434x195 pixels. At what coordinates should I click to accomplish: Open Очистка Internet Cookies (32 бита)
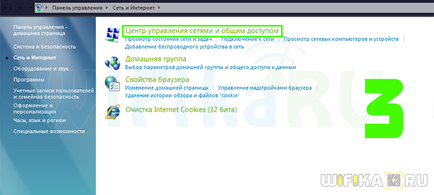tap(181, 109)
